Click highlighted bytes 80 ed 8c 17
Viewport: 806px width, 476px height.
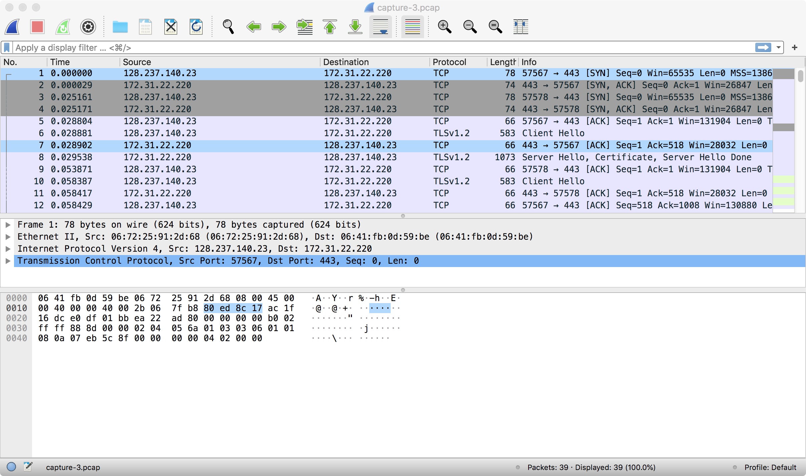click(x=233, y=308)
